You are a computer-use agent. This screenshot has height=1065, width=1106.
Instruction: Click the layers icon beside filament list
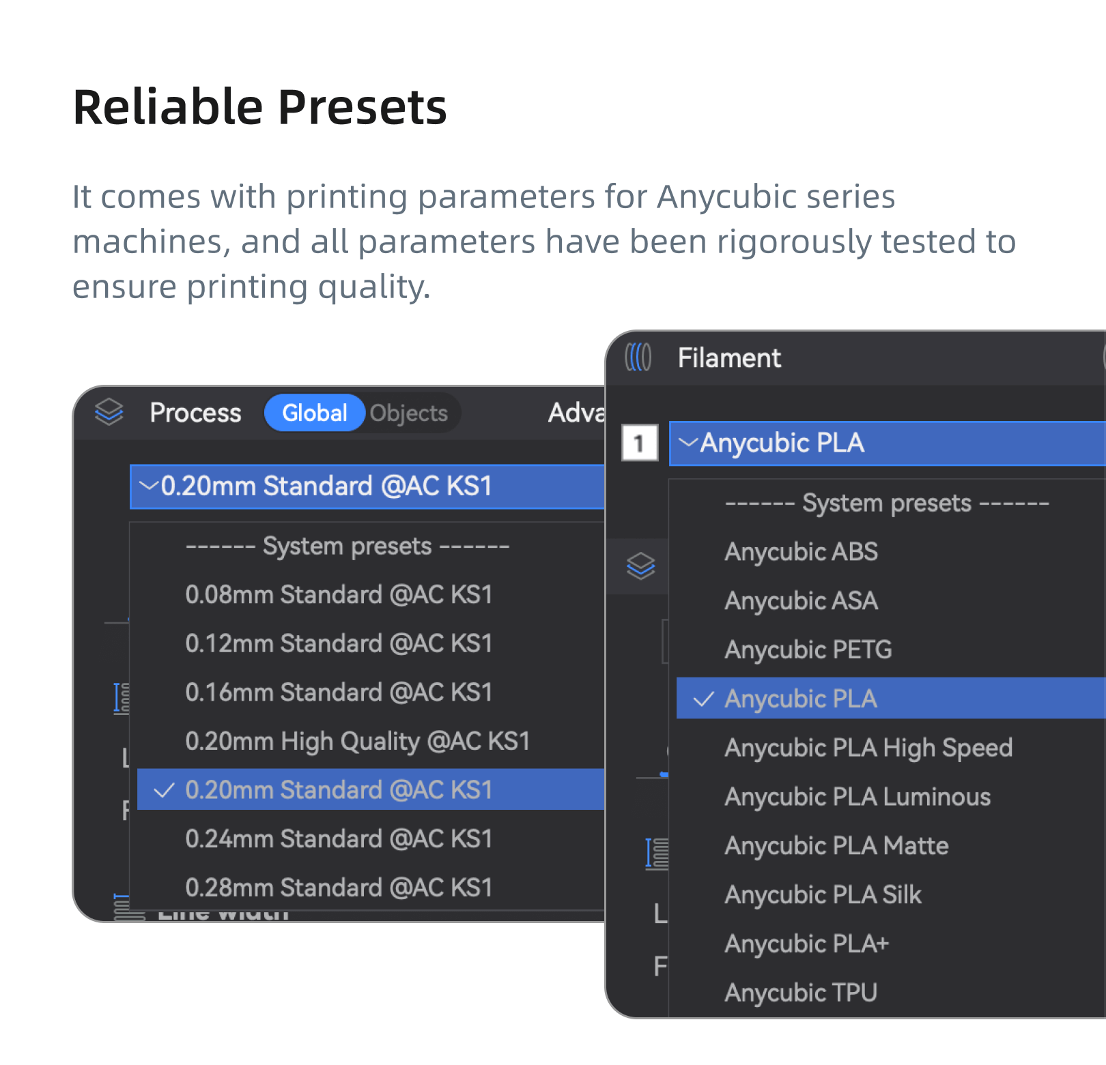(640, 566)
